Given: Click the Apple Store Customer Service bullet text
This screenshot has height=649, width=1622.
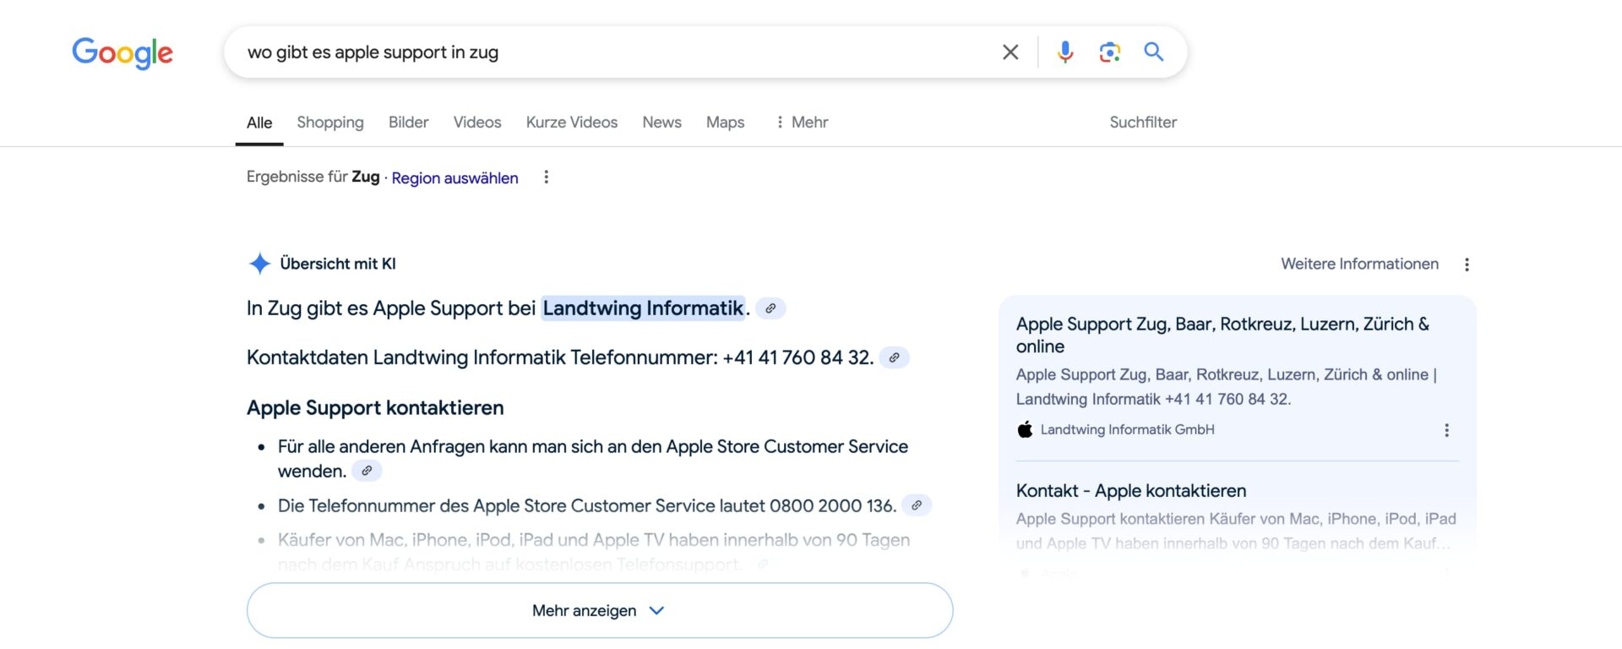Looking at the screenshot, I should point(593,458).
